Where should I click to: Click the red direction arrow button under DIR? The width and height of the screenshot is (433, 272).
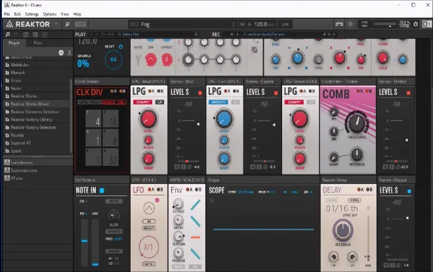(151, 60)
